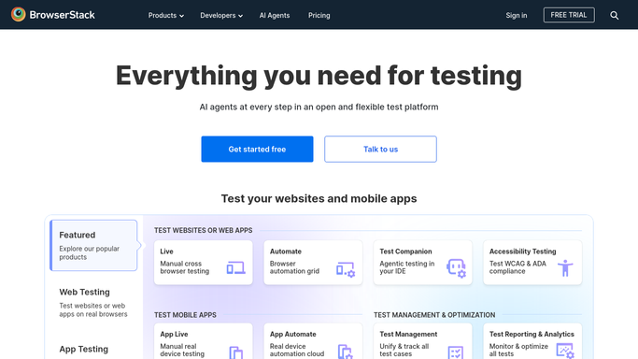Click 'Test WCAG & ADA compliance' description
Screen dimensions: 638x359
[517, 267]
